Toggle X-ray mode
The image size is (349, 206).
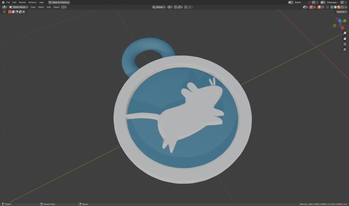[x=327, y=7]
